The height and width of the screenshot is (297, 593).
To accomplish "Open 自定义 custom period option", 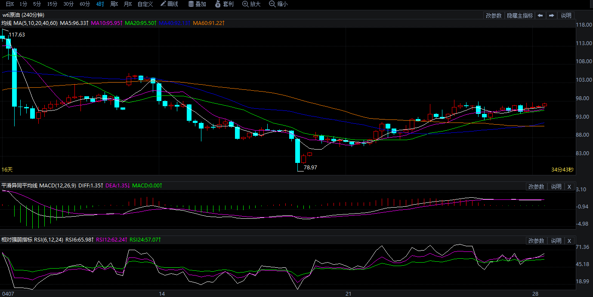I will coord(145,4).
